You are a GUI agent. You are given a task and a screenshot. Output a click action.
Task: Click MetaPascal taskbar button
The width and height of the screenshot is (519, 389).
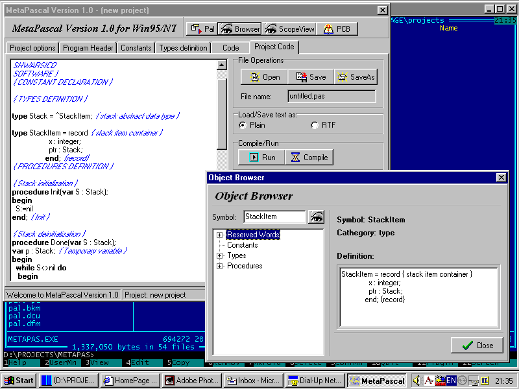pyautogui.click(x=377, y=381)
